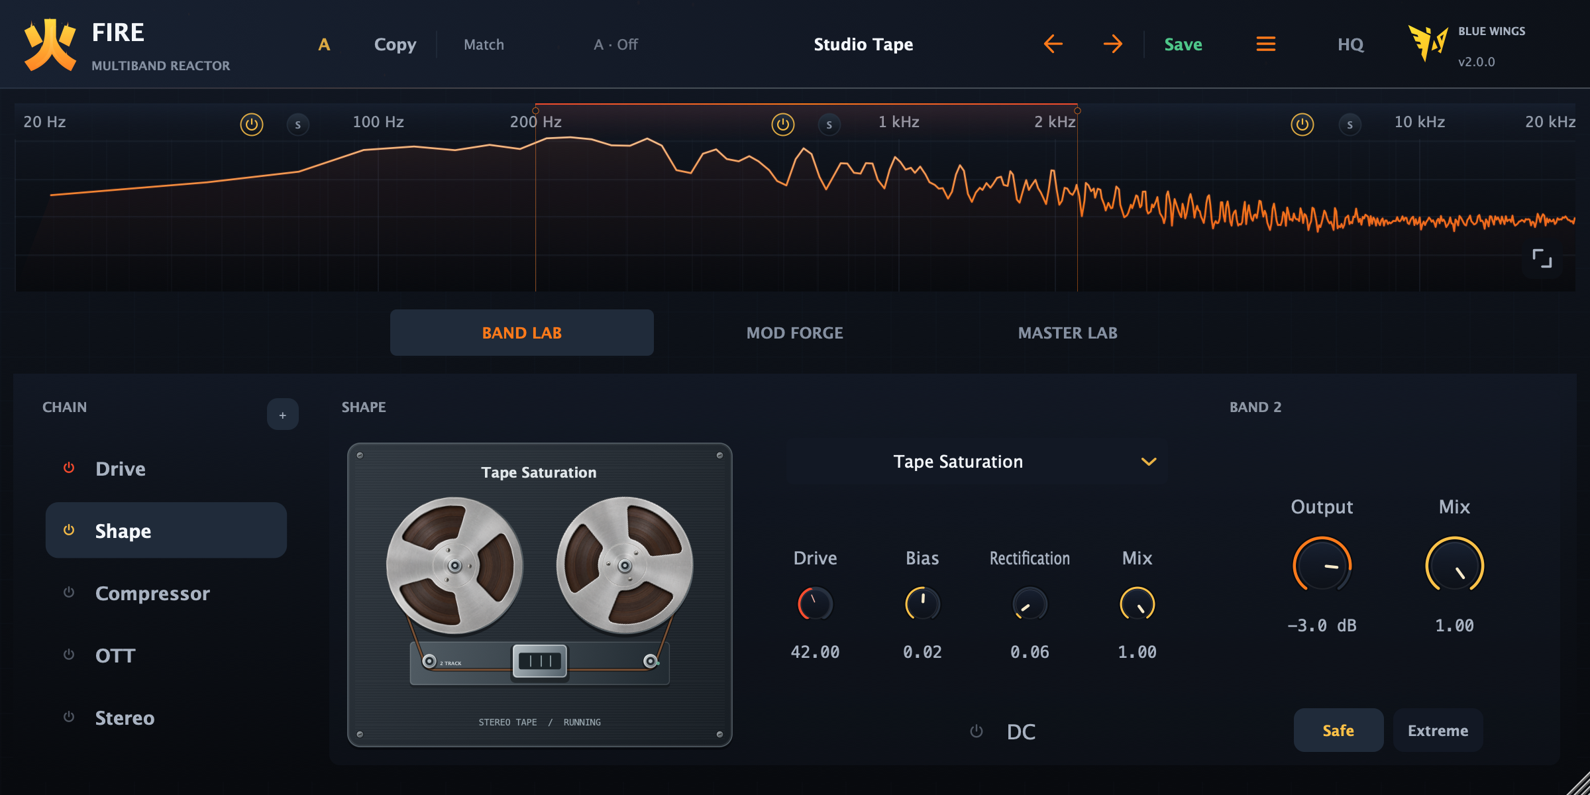Image resolution: width=1590 pixels, height=795 pixels.
Task: Select the Extreme mode button
Action: point(1438,730)
